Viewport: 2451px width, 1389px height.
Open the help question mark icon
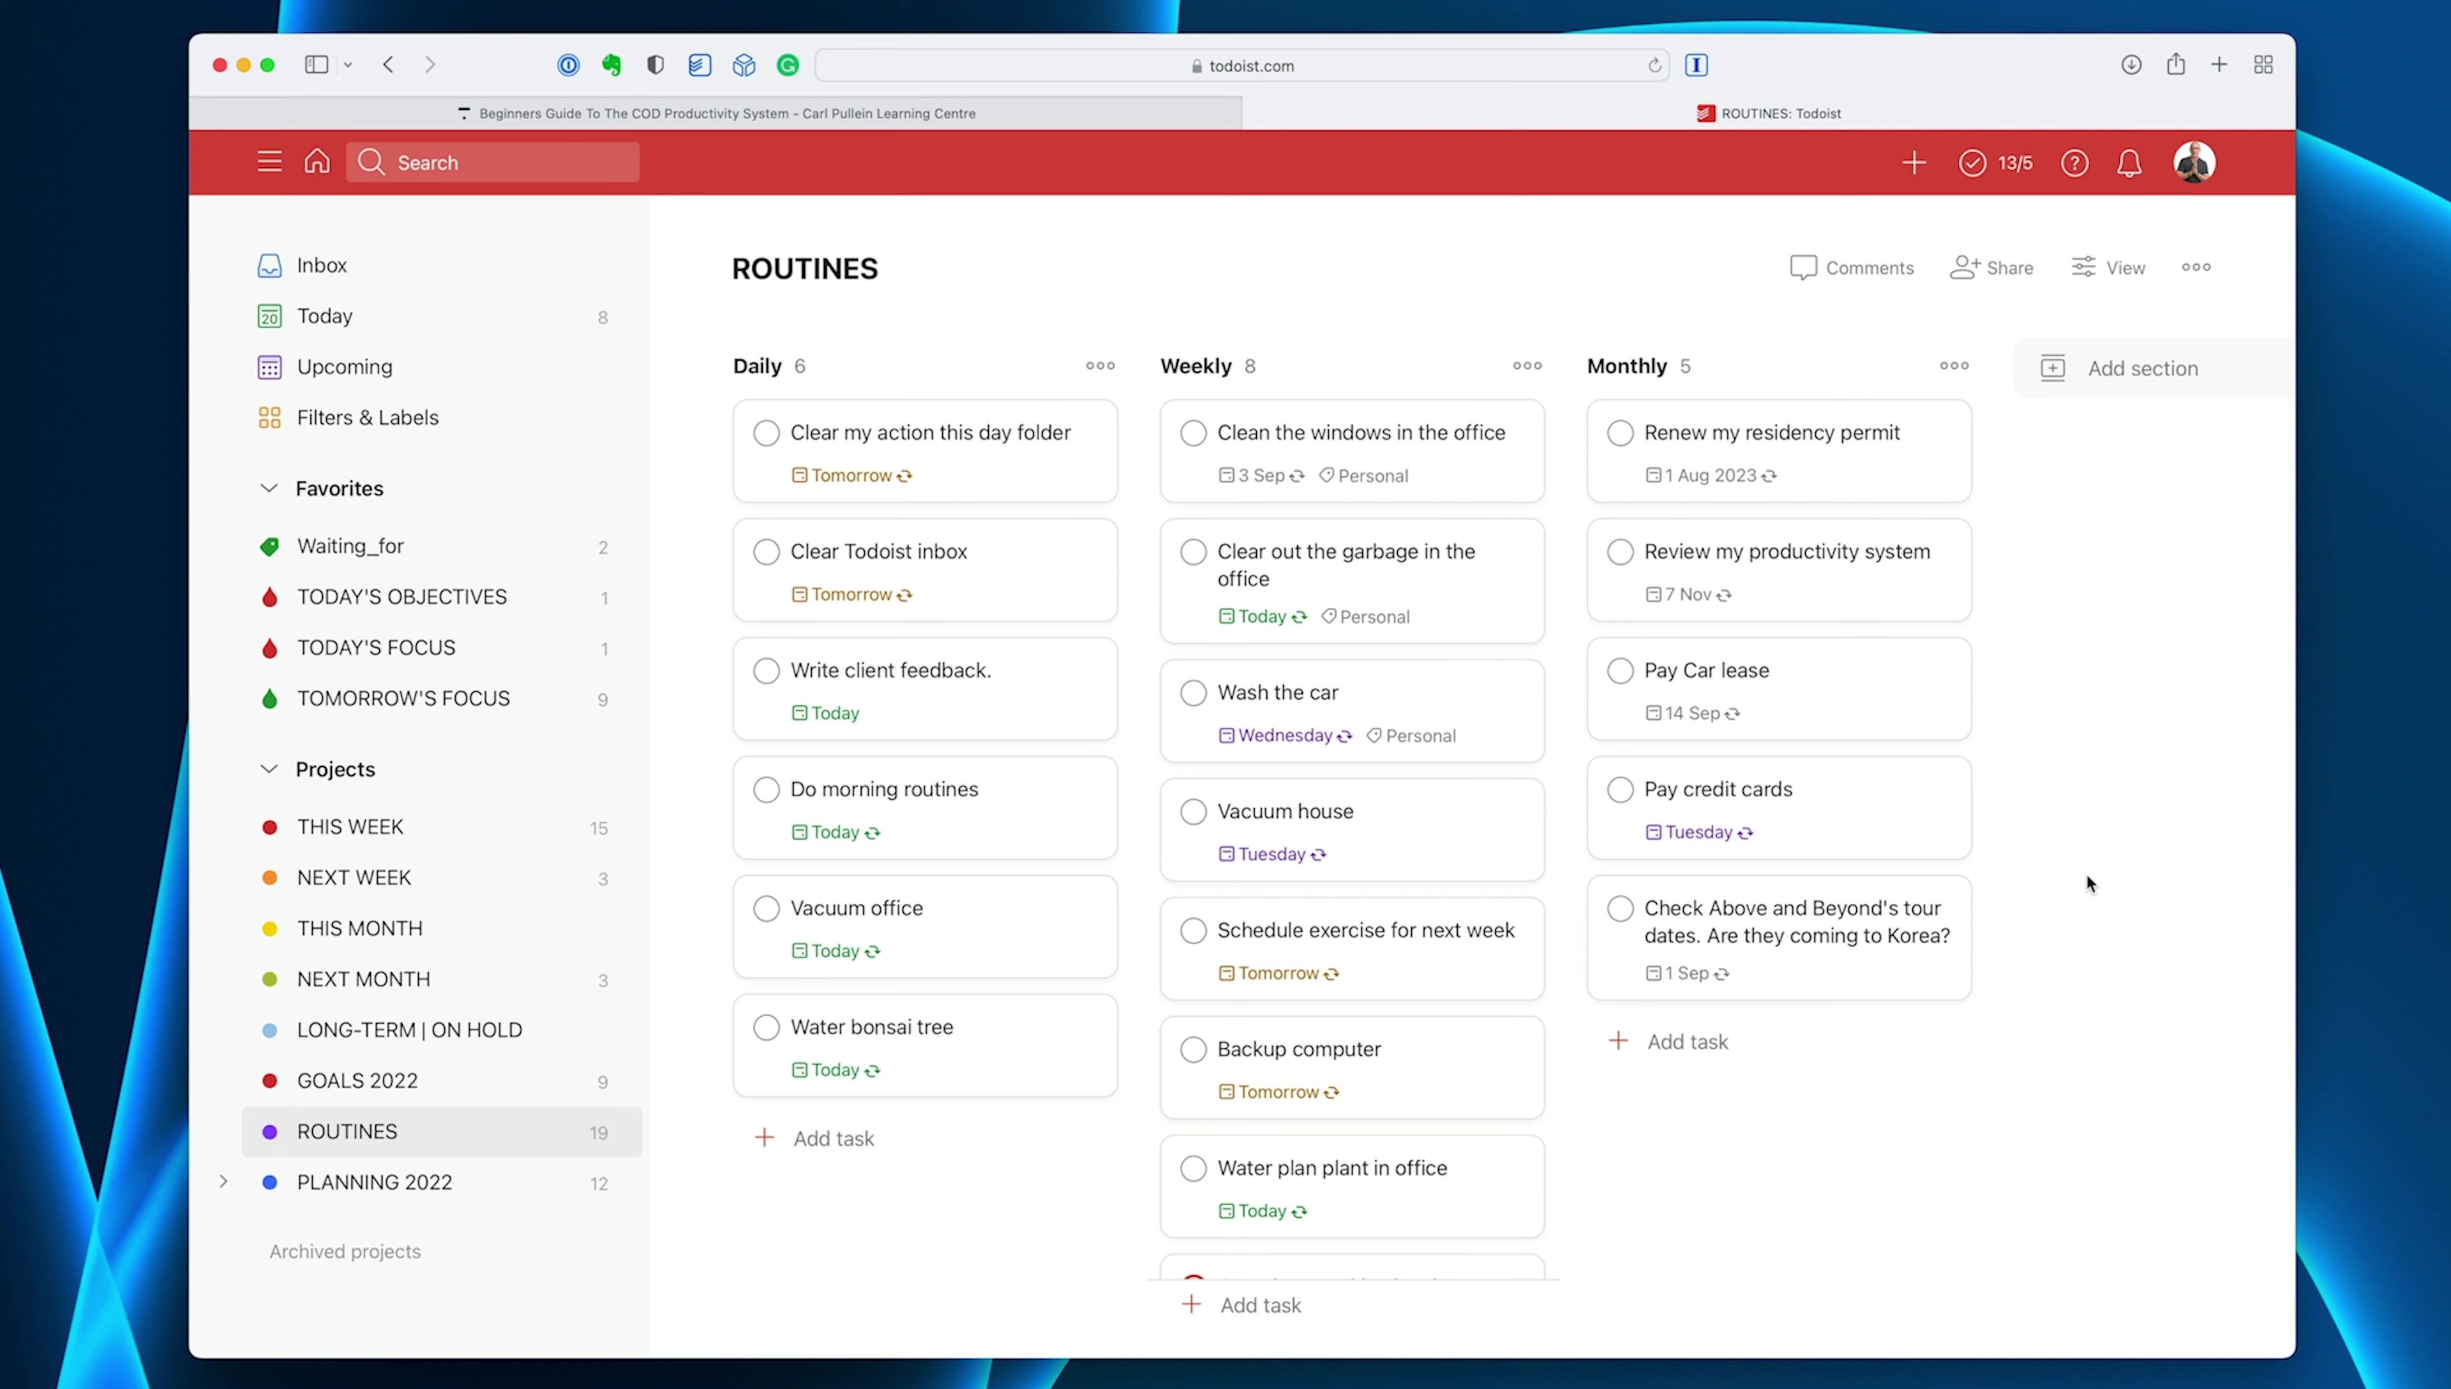click(x=2074, y=163)
